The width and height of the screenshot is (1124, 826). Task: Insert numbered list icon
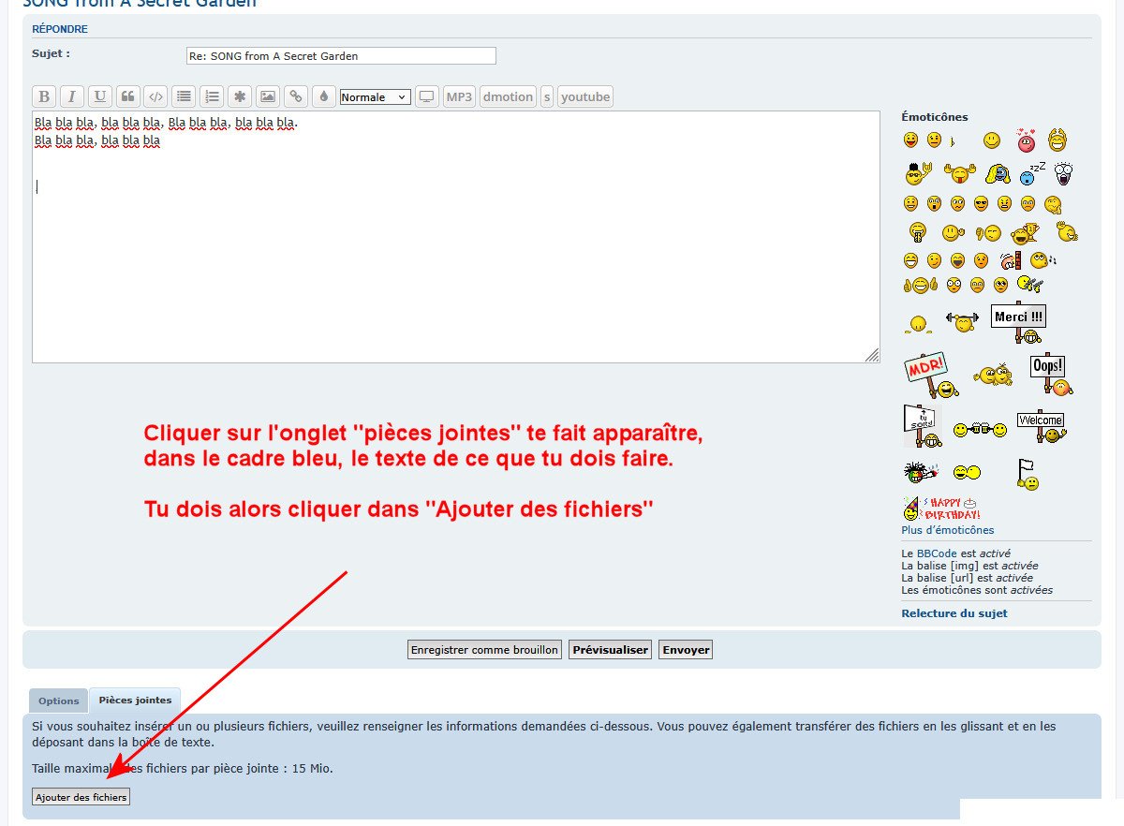coord(212,96)
